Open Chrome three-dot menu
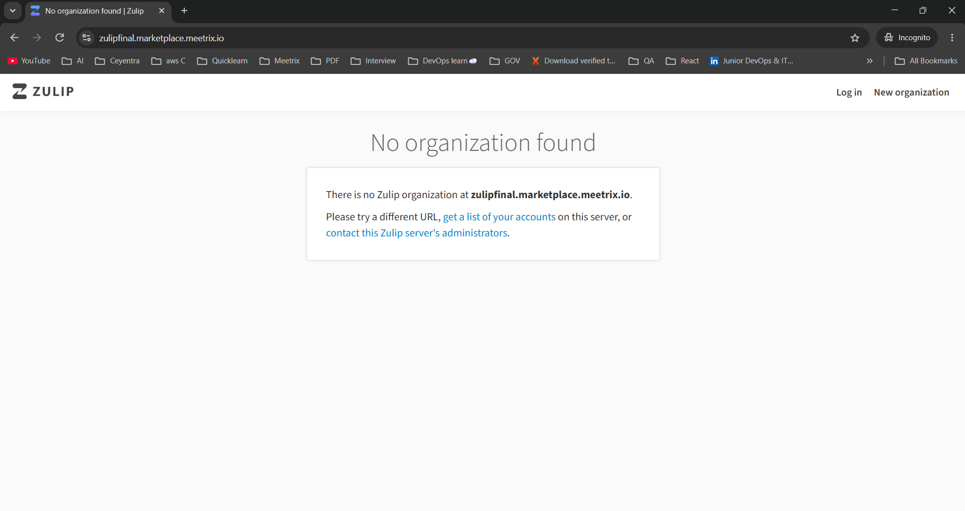 point(952,38)
